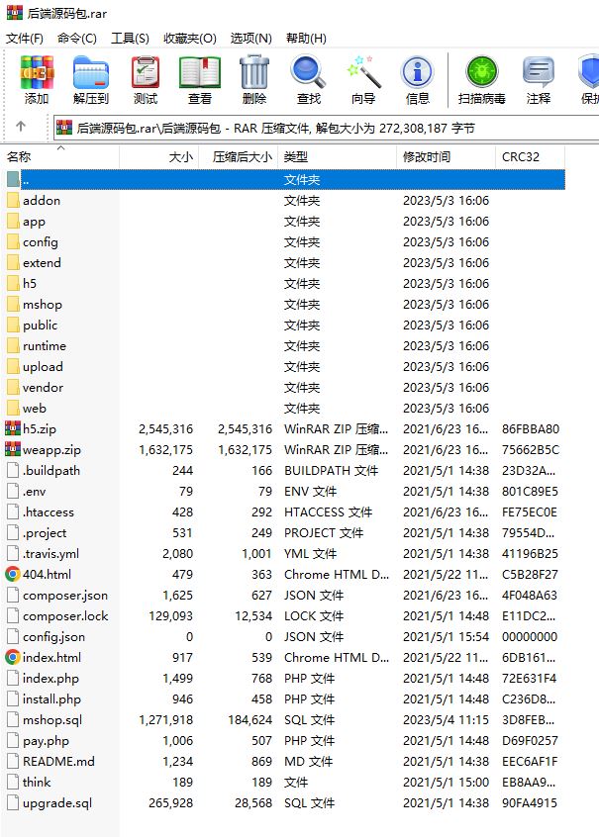This screenshot has width=599, height=837.
Task: Sort by 大小 column header
Action: point(159,157)
